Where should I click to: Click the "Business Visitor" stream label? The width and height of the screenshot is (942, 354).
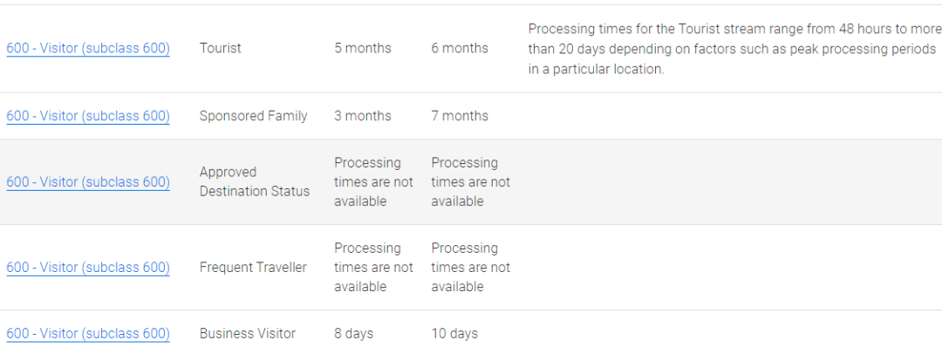coord(247,334)
